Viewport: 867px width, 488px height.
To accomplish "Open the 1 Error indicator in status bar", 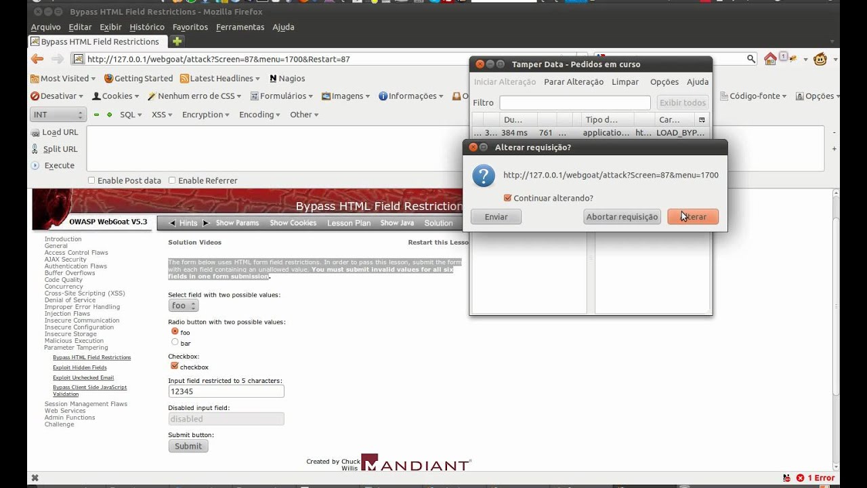I will (816, 478).
